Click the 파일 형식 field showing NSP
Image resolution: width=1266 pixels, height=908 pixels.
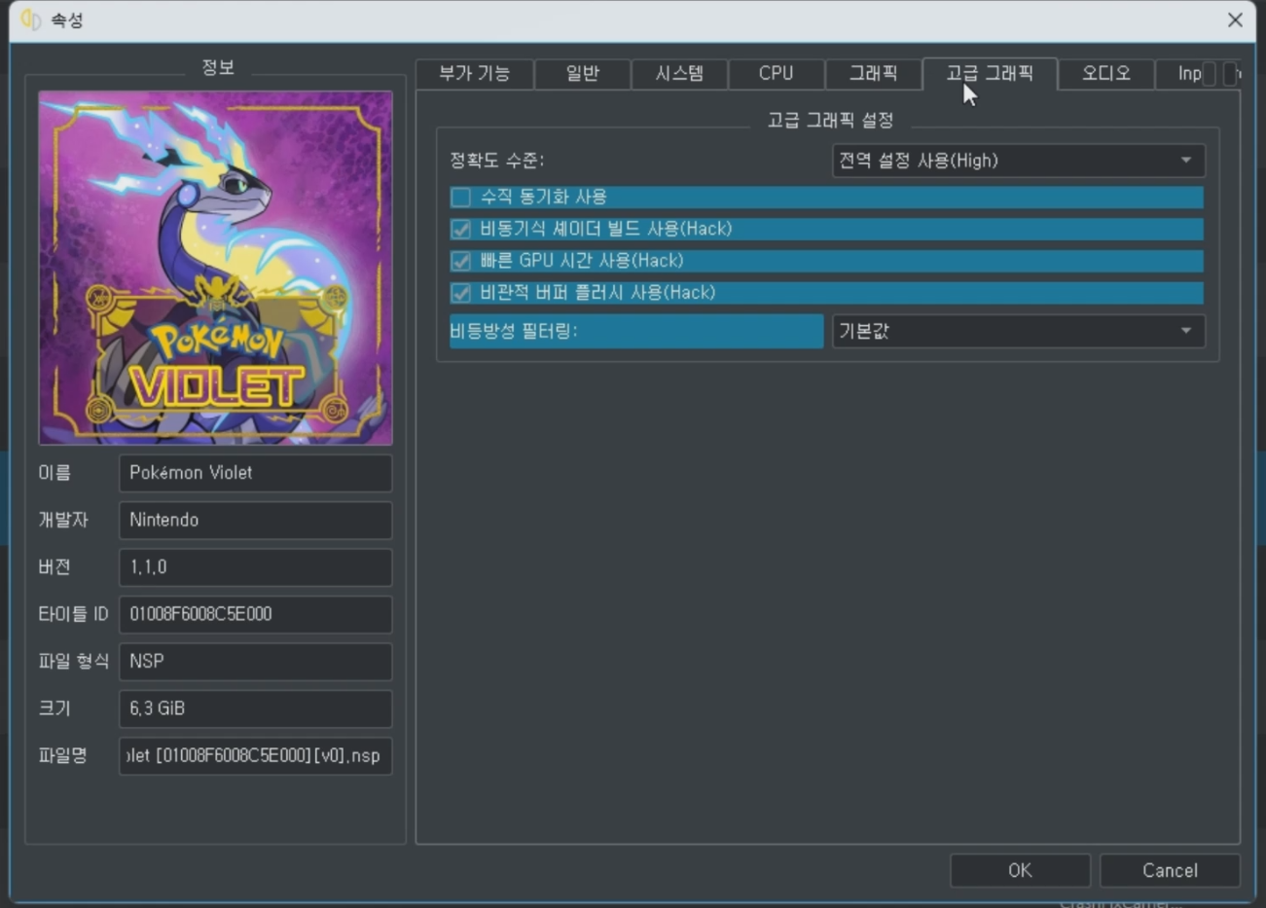[x=255, y=662]
